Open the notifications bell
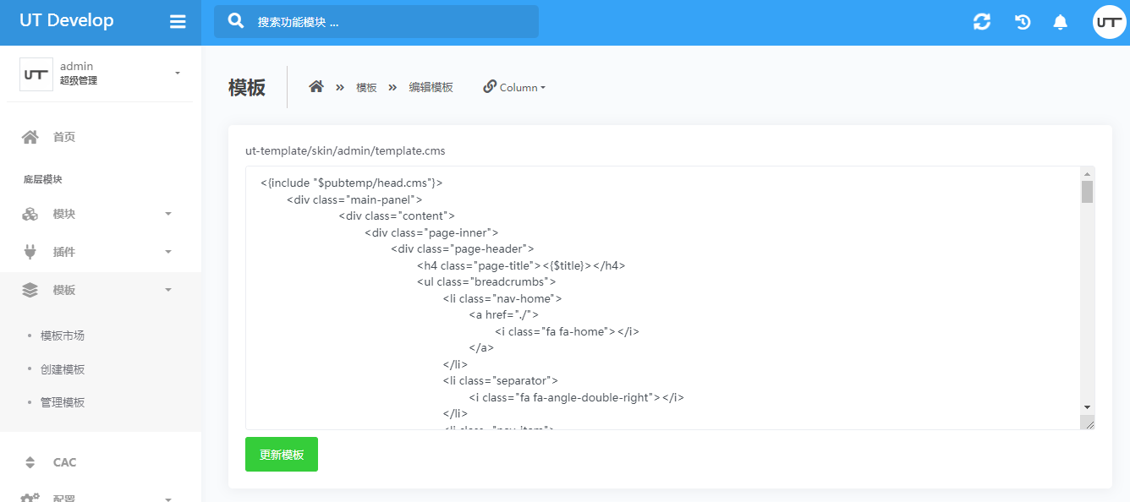Screen dimensions: 1130x502 [1060, 22]
